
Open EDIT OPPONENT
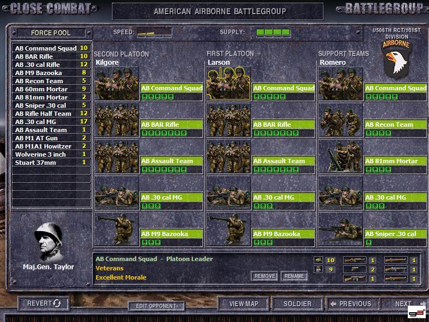156,306
